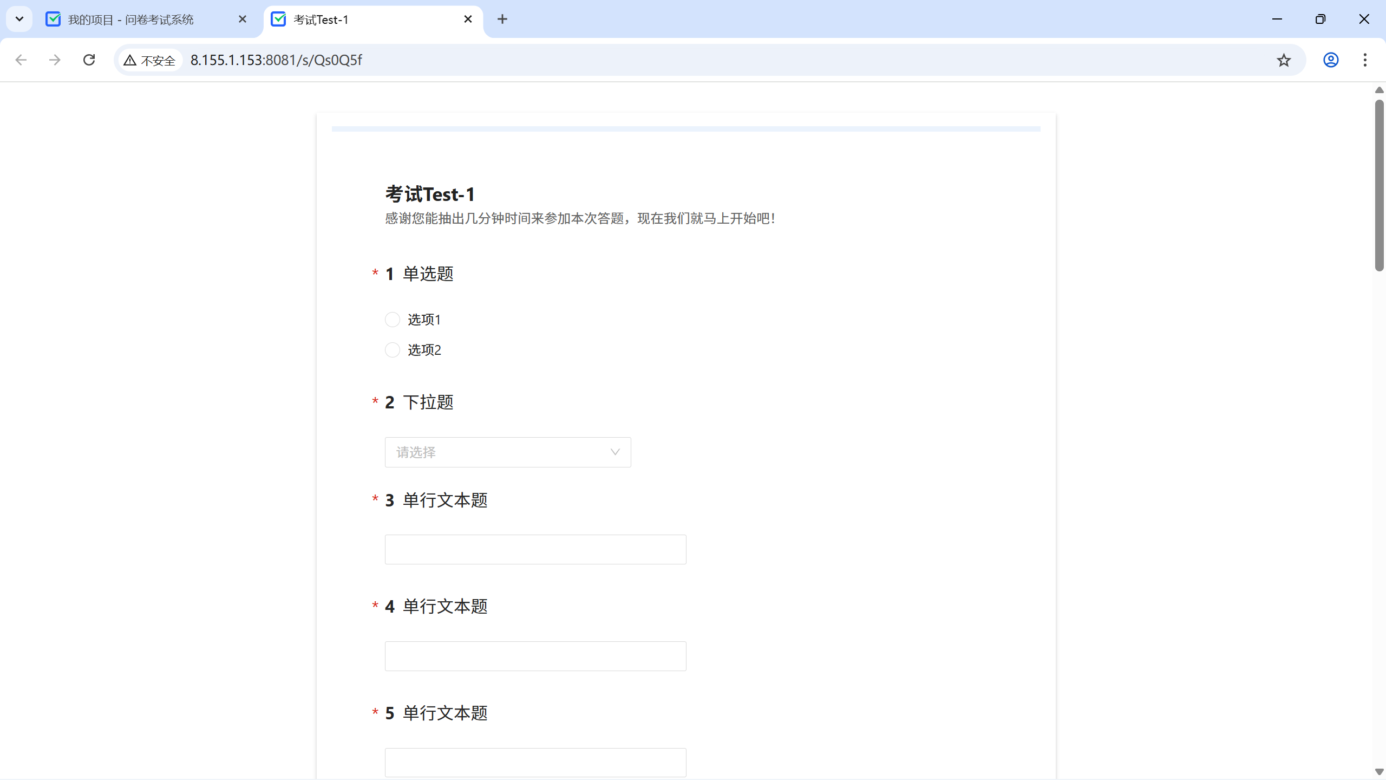This screenshot has height=780, width=1386.
Task: Click the bookmark star icon
Action: tap(1284, 60)
